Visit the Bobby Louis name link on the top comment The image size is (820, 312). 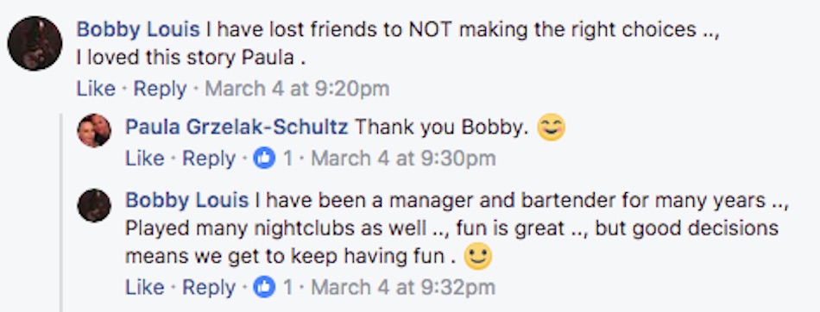(138, 30)
